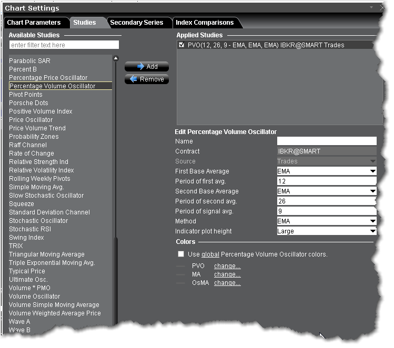394x348 pixels.
Task: Open the Secondary Series tab
Action: [x=137, y=23]
